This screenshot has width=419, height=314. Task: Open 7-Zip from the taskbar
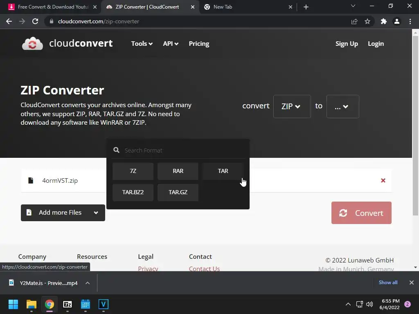(x=68, y=304)
